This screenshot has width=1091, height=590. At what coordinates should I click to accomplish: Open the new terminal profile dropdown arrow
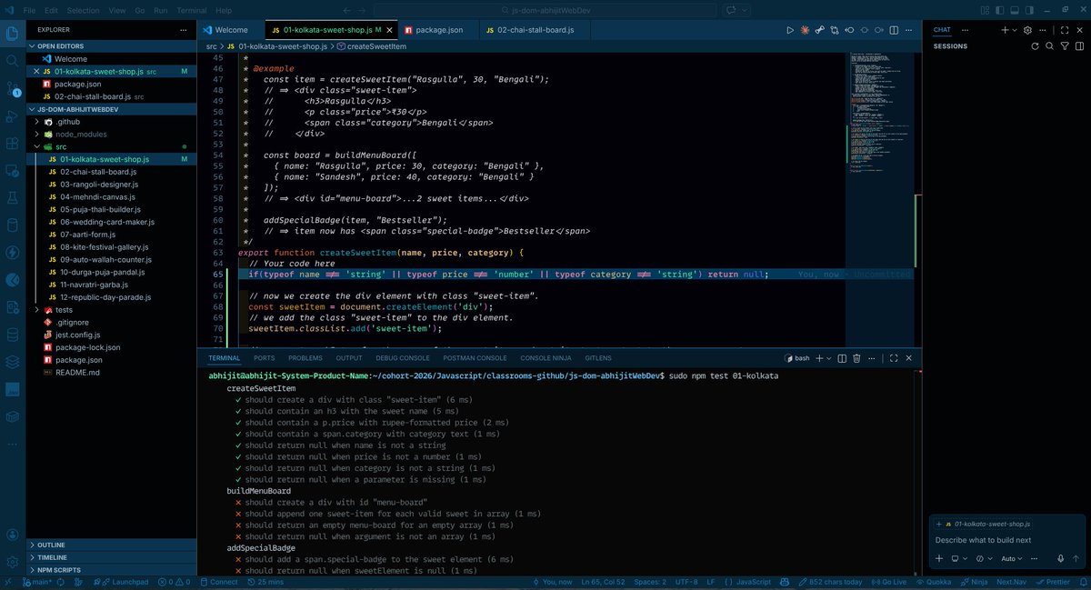point(828,358)
